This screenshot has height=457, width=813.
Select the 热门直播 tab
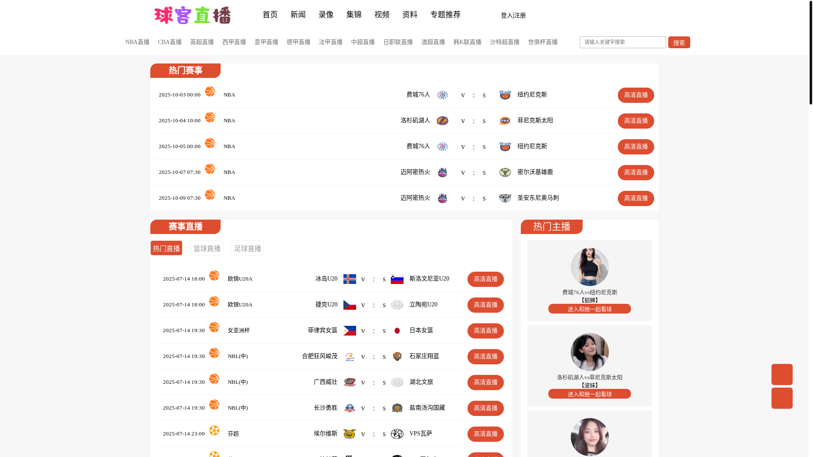coord(166,248)
